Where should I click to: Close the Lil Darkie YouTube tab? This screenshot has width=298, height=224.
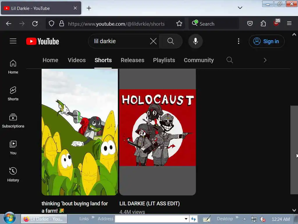[75, 8]
